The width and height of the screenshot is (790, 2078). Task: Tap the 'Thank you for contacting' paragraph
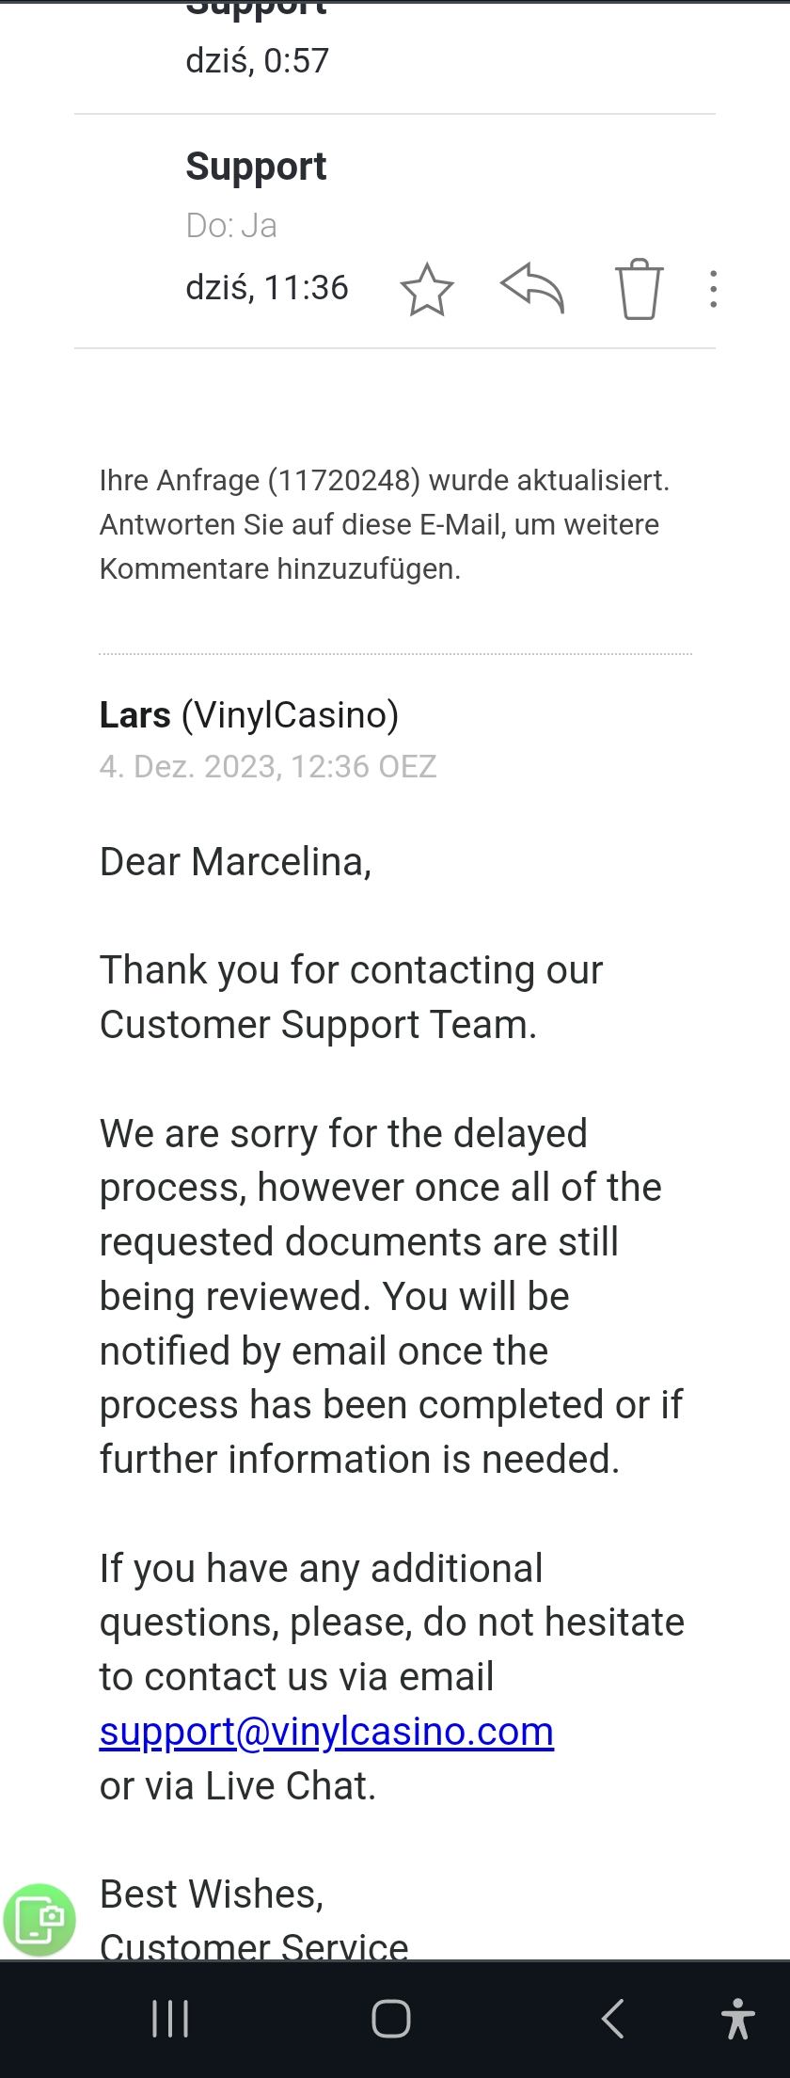pyautogui.click(x=351, y=997)
